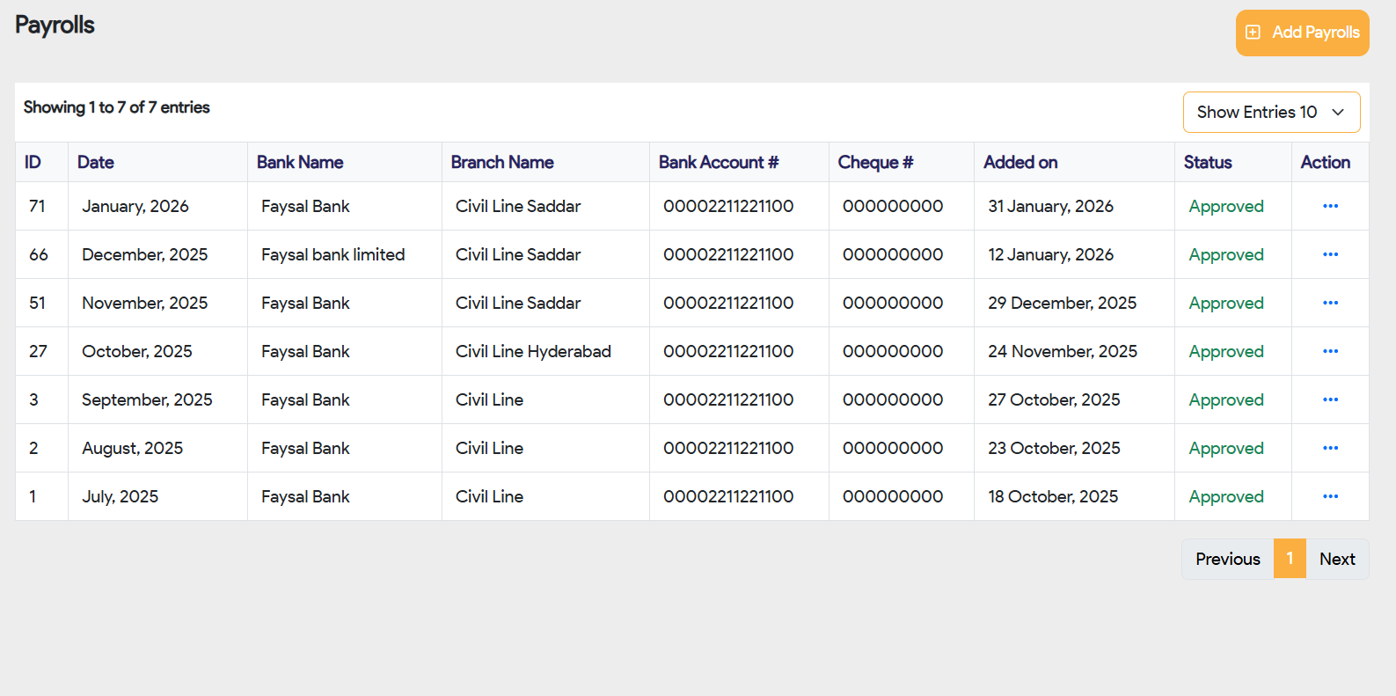Screen dimensions: 1396x696
Task: Open action menu for payroll ID 27
Action: 1330,351
